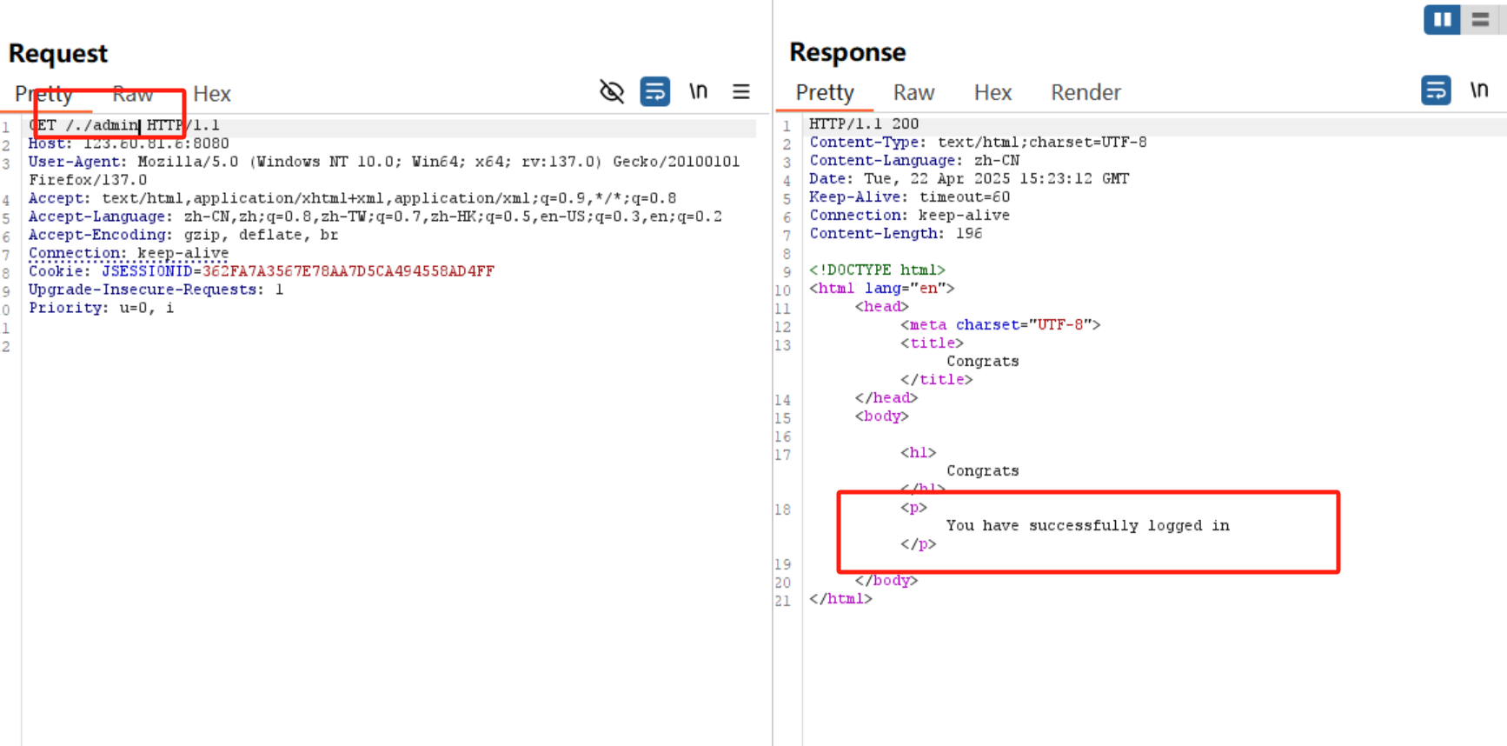
Task: Click the Host header line
Action: tap(129, 143)
